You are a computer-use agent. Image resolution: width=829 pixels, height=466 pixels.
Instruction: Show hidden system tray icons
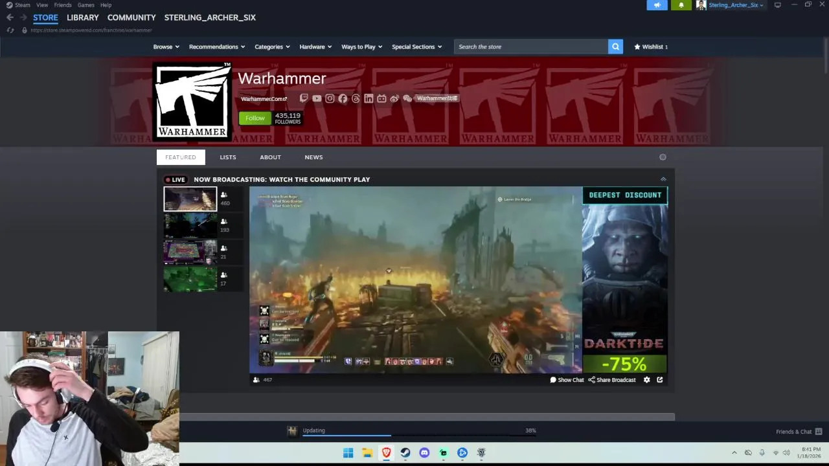point(734,452)
